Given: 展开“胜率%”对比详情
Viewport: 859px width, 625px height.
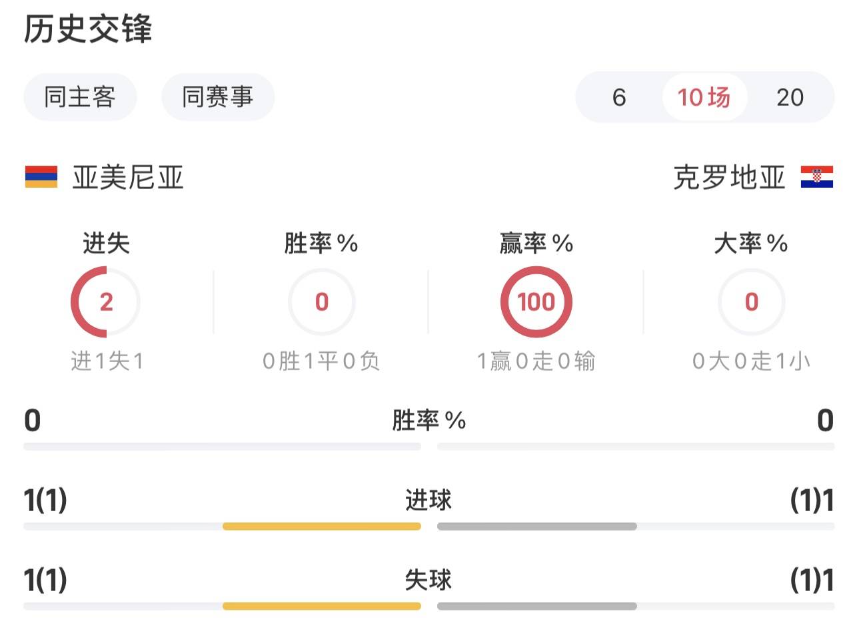Looking at the screenshot, I should (x=429, y=421).
